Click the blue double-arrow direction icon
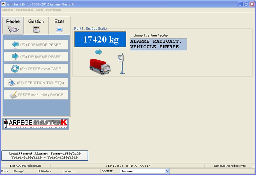Image resolution: width=256 pixels, height=175 pixels. click(x=98, y=52)
